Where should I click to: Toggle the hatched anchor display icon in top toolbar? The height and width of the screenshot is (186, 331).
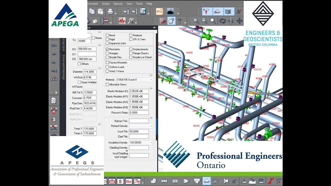click(x=217, y=11)
